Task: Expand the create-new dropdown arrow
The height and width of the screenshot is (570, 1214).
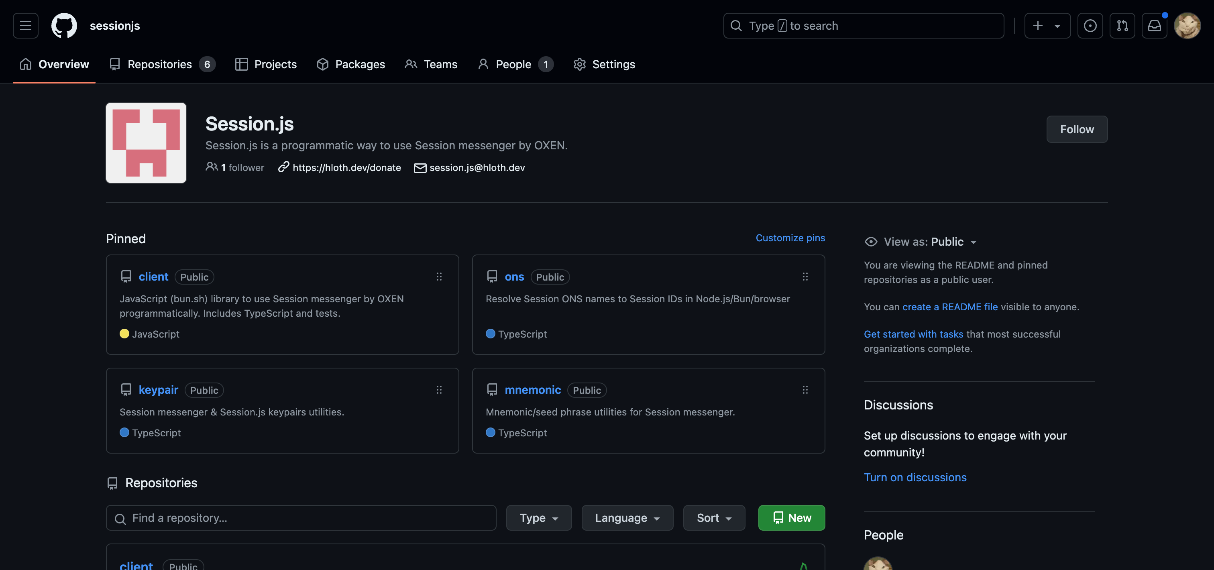Action: click(x=1057, y=26)
